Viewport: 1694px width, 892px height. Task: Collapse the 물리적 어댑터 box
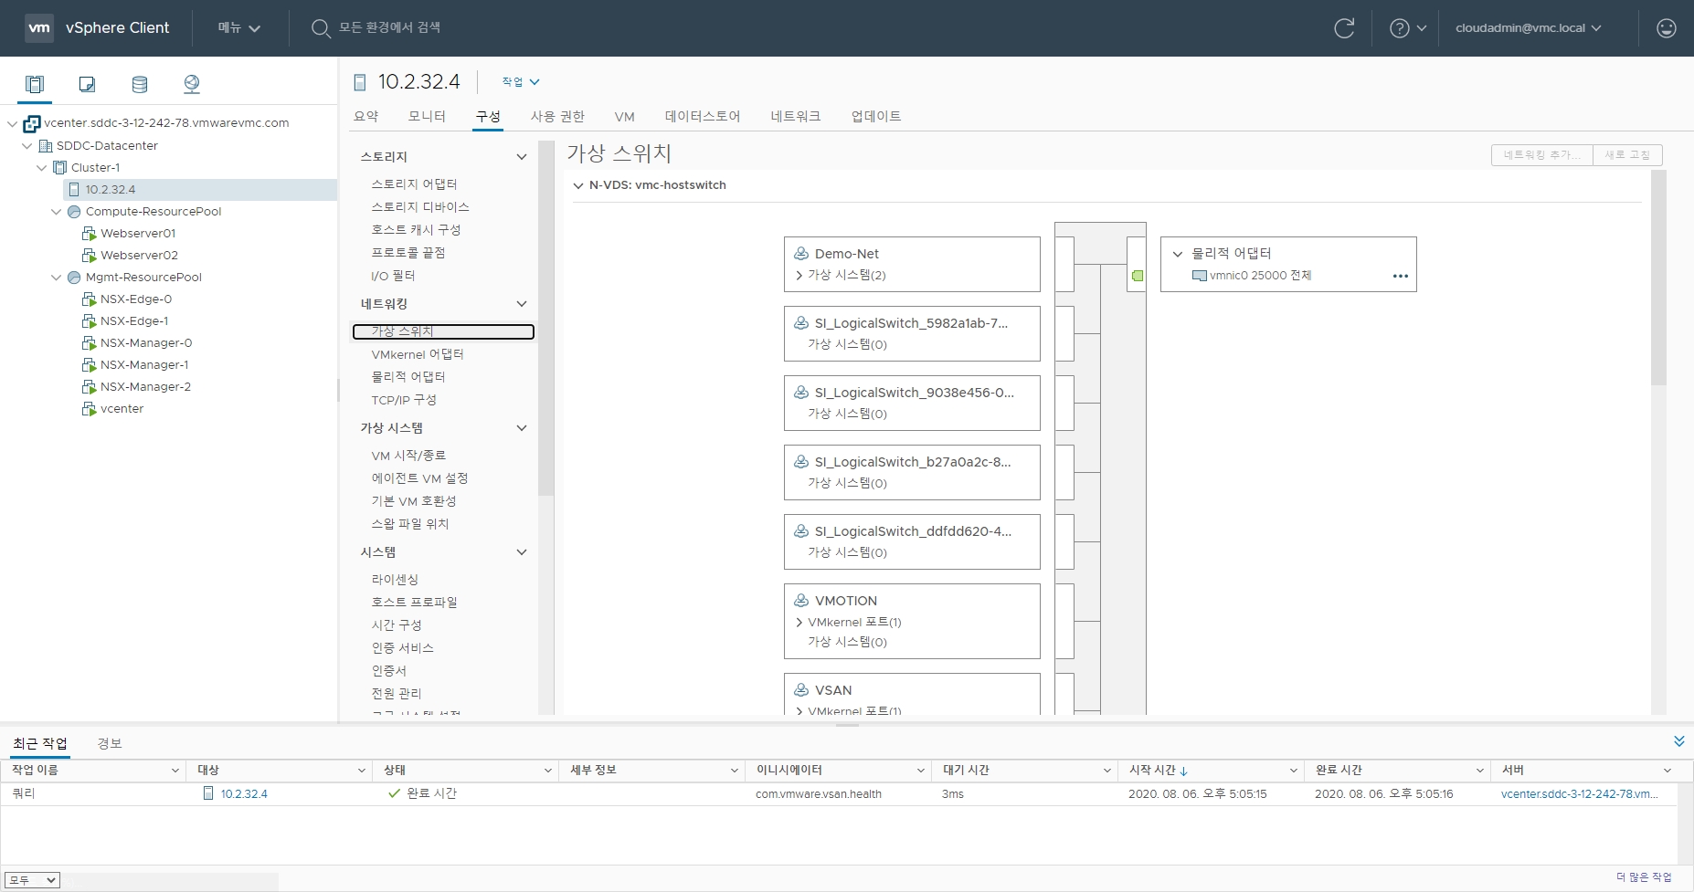coord(1178,254)
